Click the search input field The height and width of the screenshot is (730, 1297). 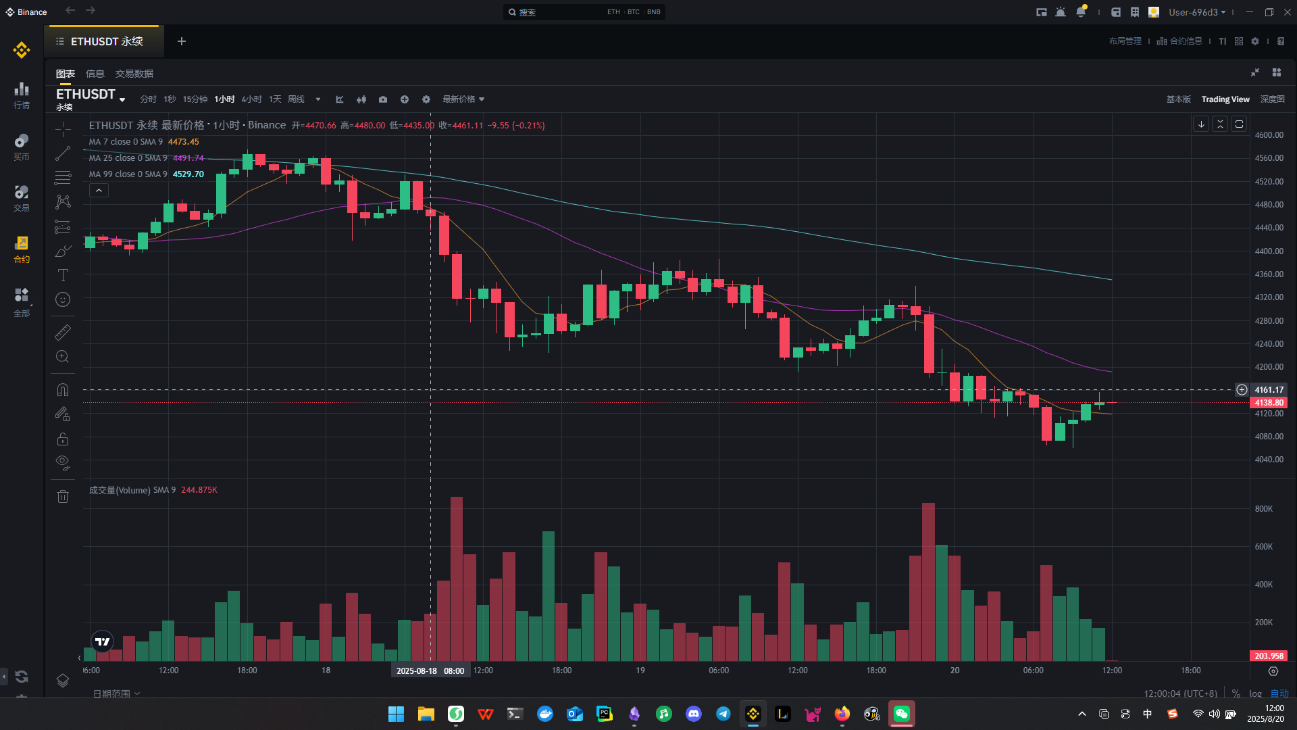[561, 12]
